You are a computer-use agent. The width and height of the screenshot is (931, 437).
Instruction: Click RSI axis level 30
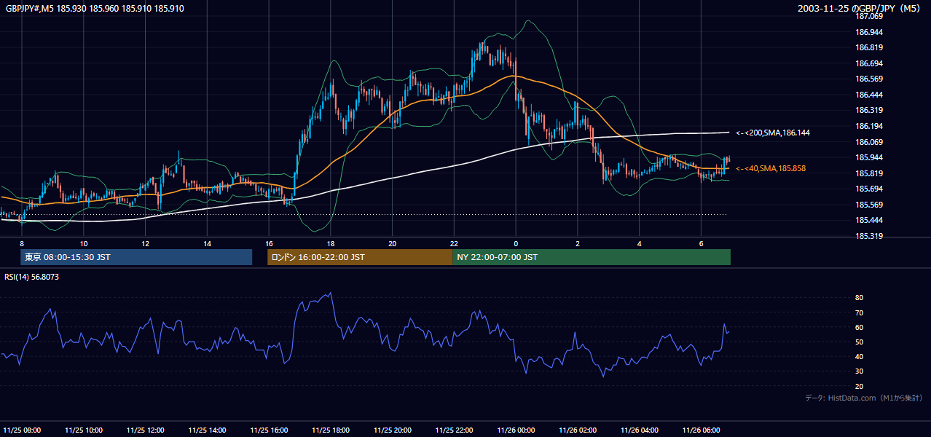tap(860, 371)
